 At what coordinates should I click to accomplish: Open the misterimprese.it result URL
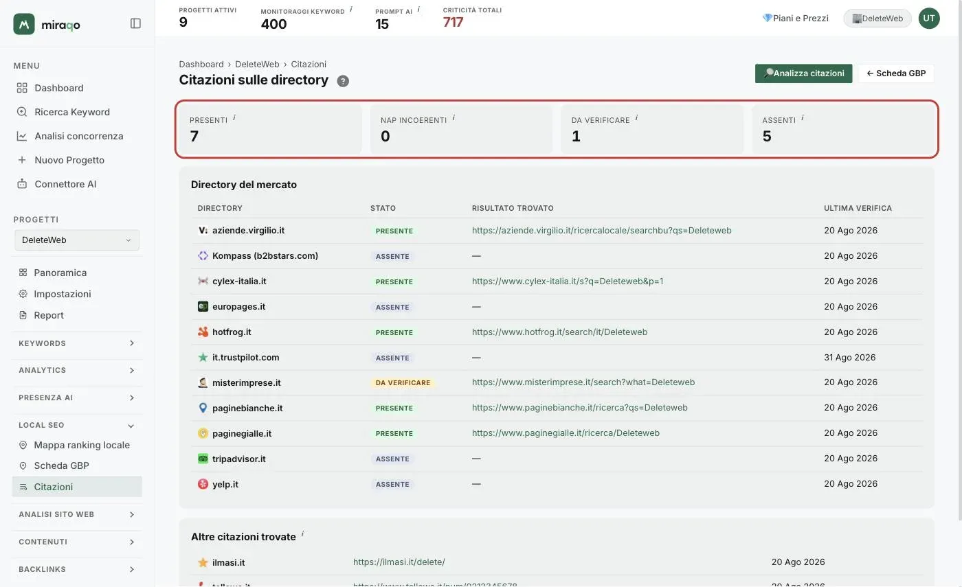tap(583, 382)
